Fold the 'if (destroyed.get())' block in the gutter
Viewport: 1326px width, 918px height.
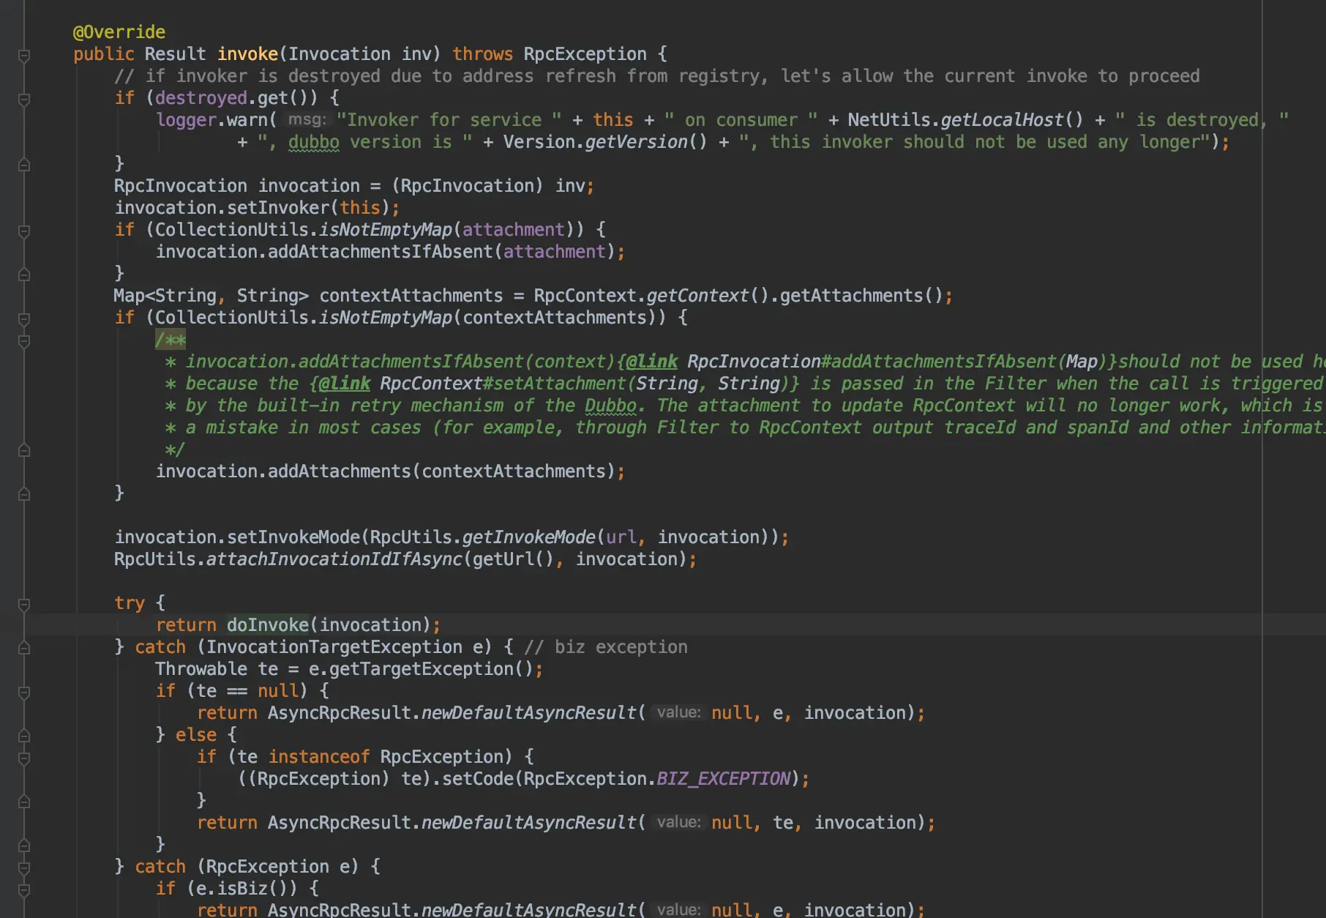24,100
